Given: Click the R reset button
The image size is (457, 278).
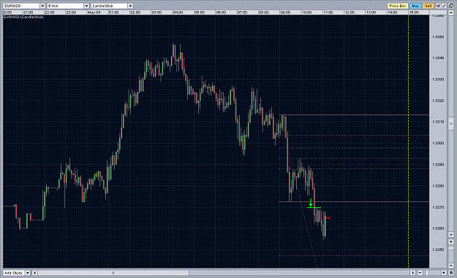Looking at the screenshot, I should pos(451,273).
